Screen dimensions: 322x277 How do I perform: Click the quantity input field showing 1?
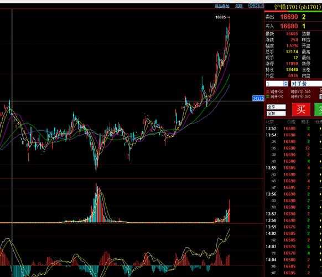coord(275,84)
